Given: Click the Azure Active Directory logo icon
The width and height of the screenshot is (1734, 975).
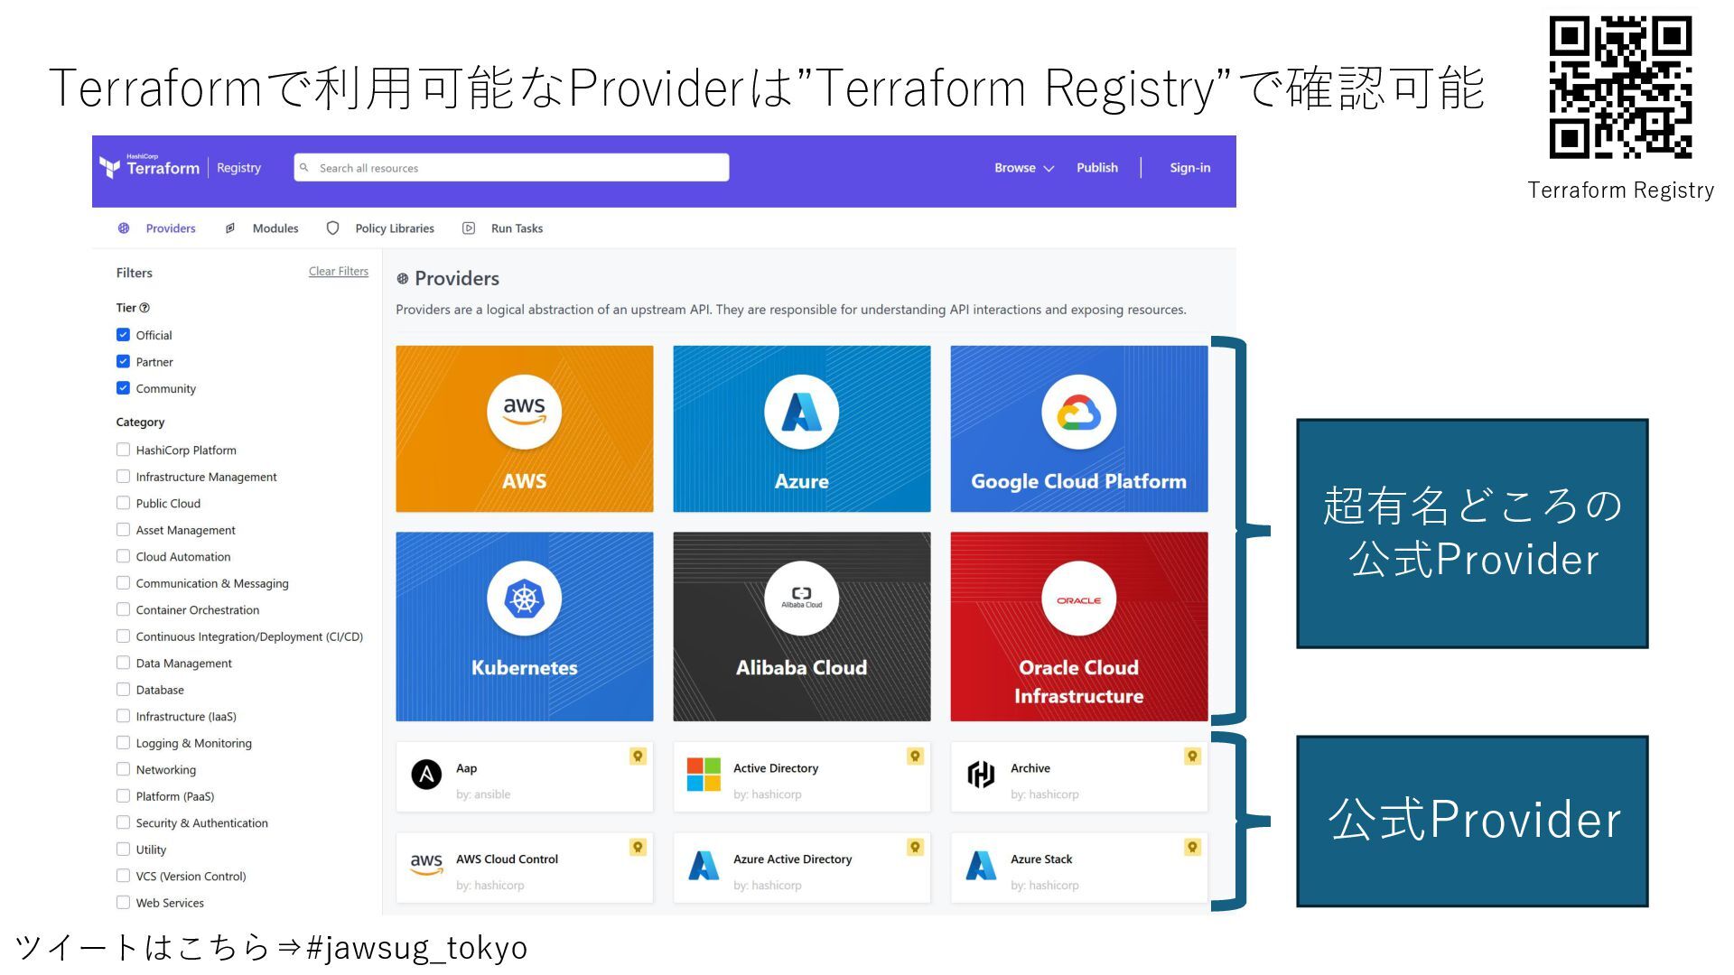Looking at the screenshot, I should click(x=704, y=866).
